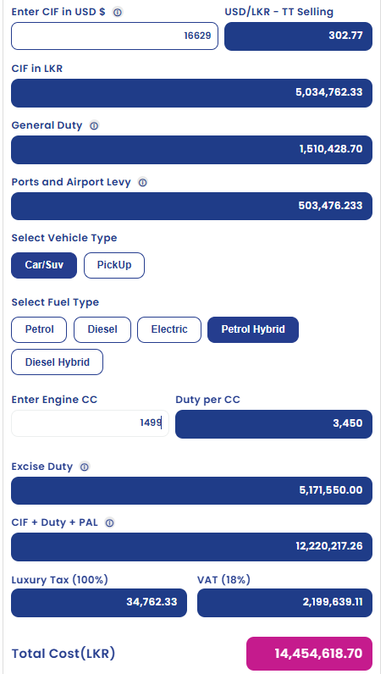Click the CIF in LKR value box
The height and width of the screenshot is (674, 386).
pyautogui.click(x=191, y=93)
